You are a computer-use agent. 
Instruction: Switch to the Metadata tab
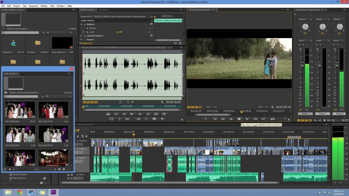pyautogui.click(x=104, y=10)
